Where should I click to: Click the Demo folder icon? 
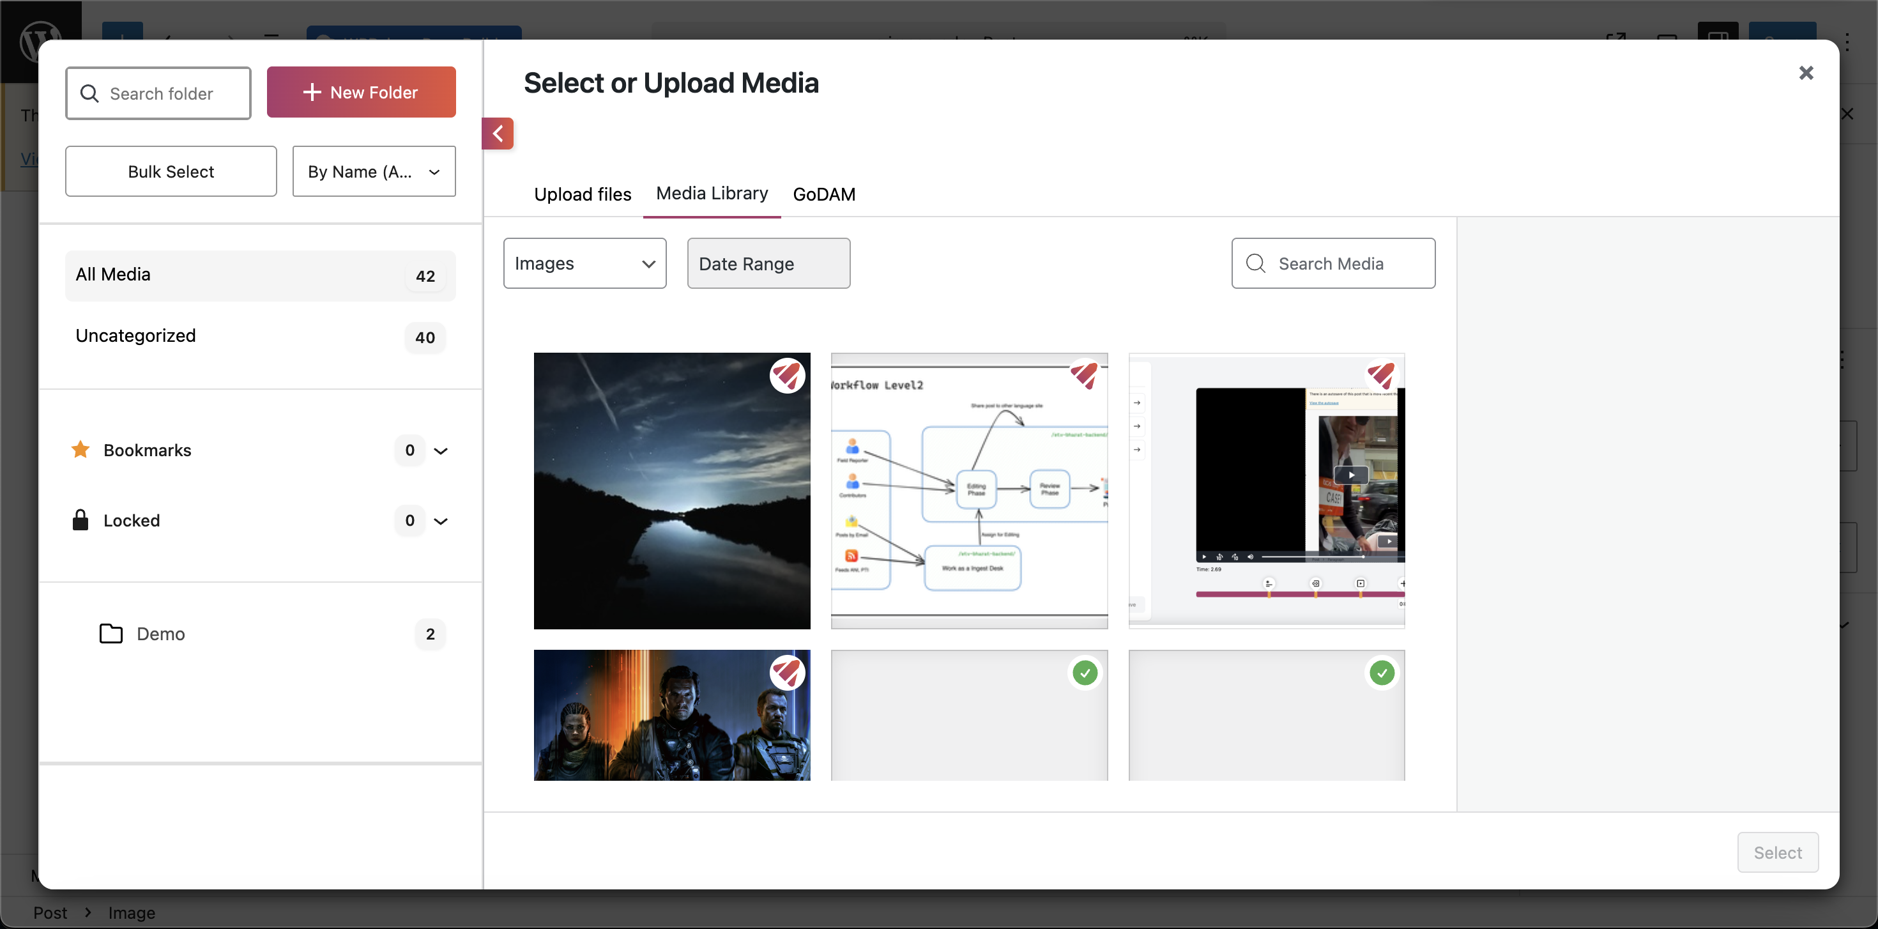tap(111, 633)
